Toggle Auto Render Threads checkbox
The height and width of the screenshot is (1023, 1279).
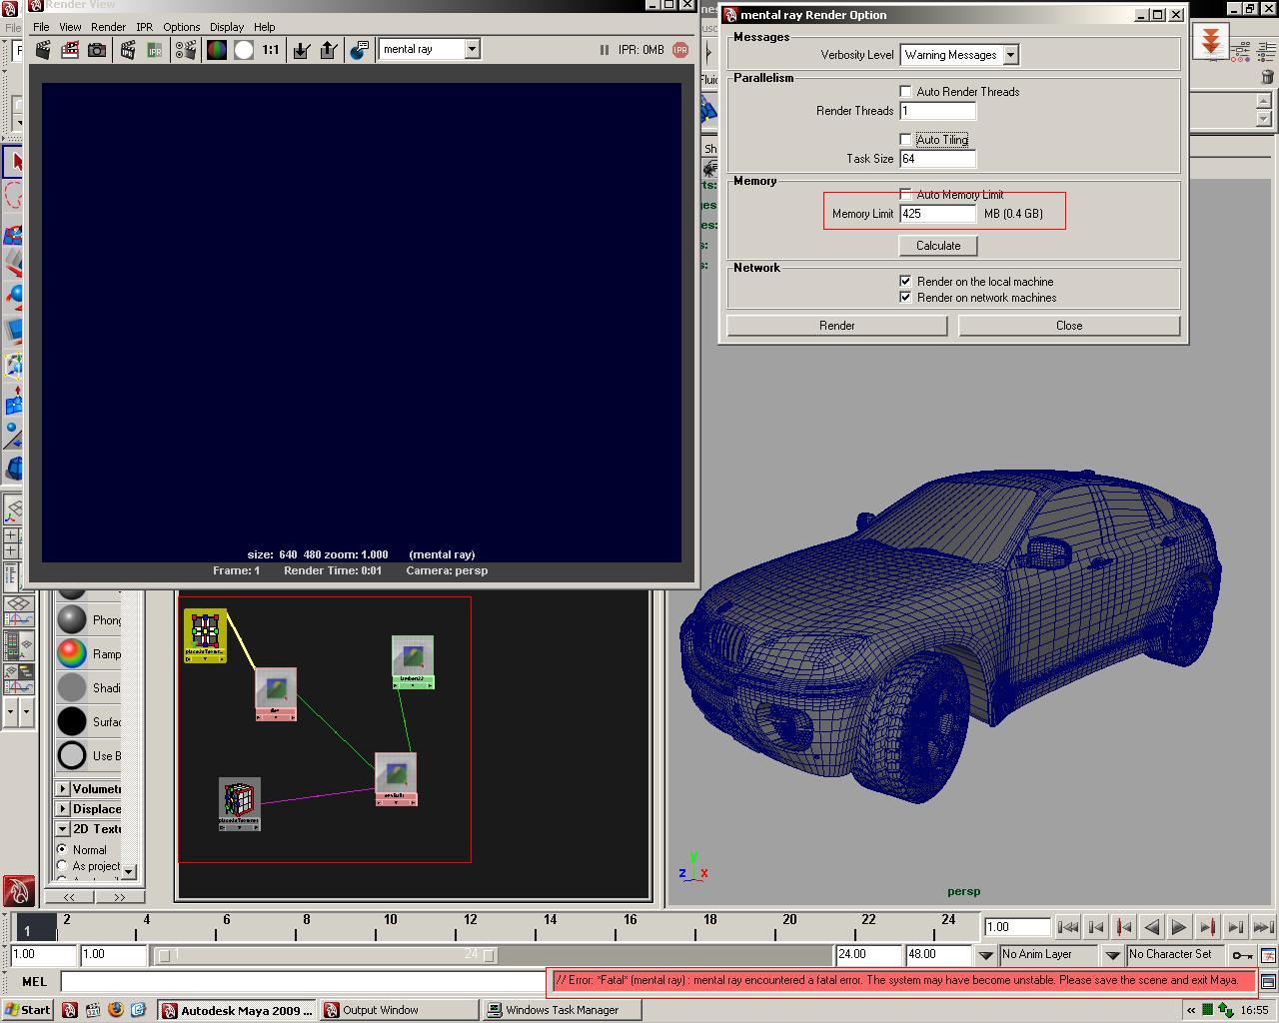(905, 91)
